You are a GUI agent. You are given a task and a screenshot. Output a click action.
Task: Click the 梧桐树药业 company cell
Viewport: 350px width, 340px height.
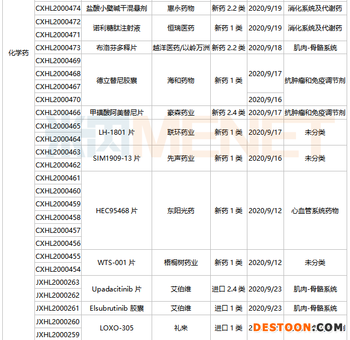click(181, 263)
